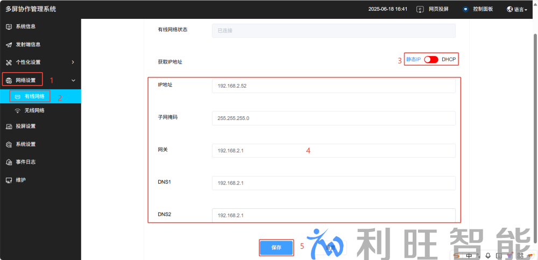Screen dimensions: 538x260
Task: Open the soft keyboard icon in the IME bar
Action: (499, 256)
